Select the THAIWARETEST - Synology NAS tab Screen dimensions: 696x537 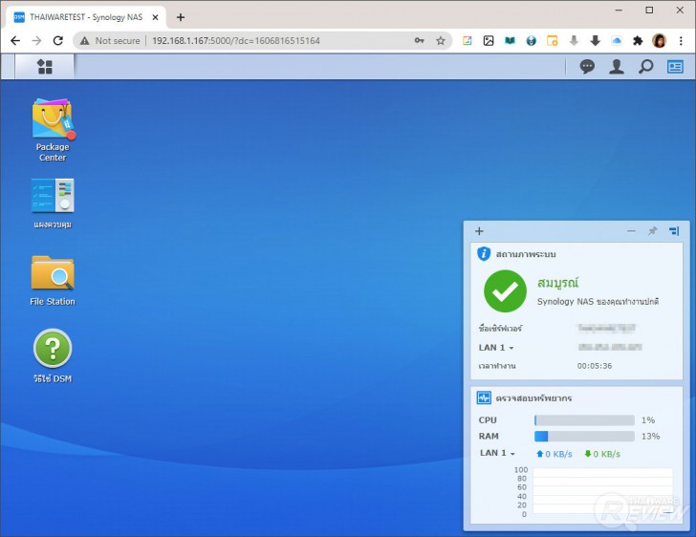(x=87, y=17)
